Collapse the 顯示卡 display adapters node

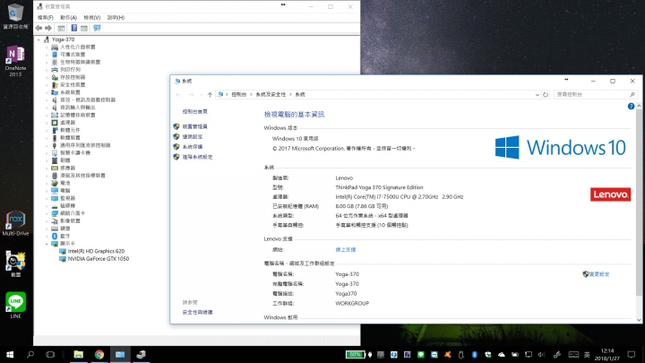point(47,244)
